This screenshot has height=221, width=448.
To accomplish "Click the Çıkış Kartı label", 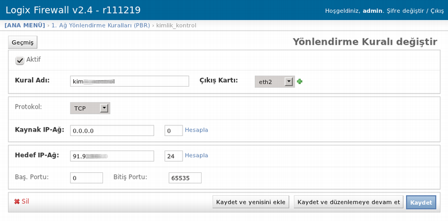I will click(218, 80).
